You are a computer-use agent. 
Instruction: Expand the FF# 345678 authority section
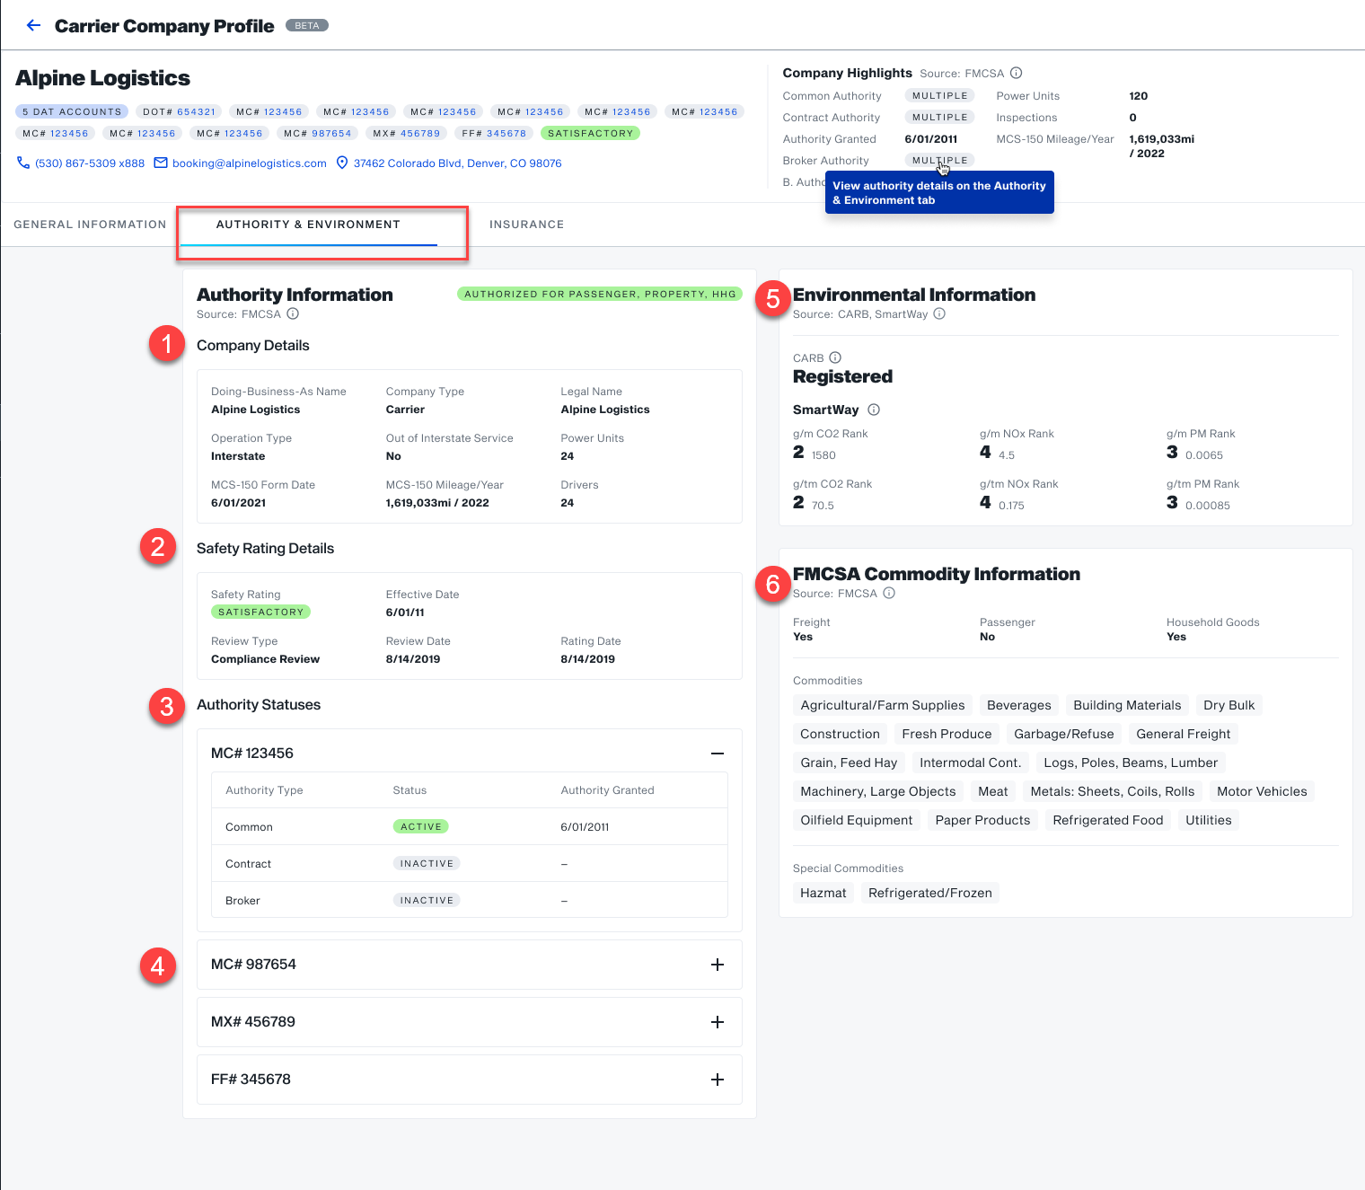tap(717, 1080)
